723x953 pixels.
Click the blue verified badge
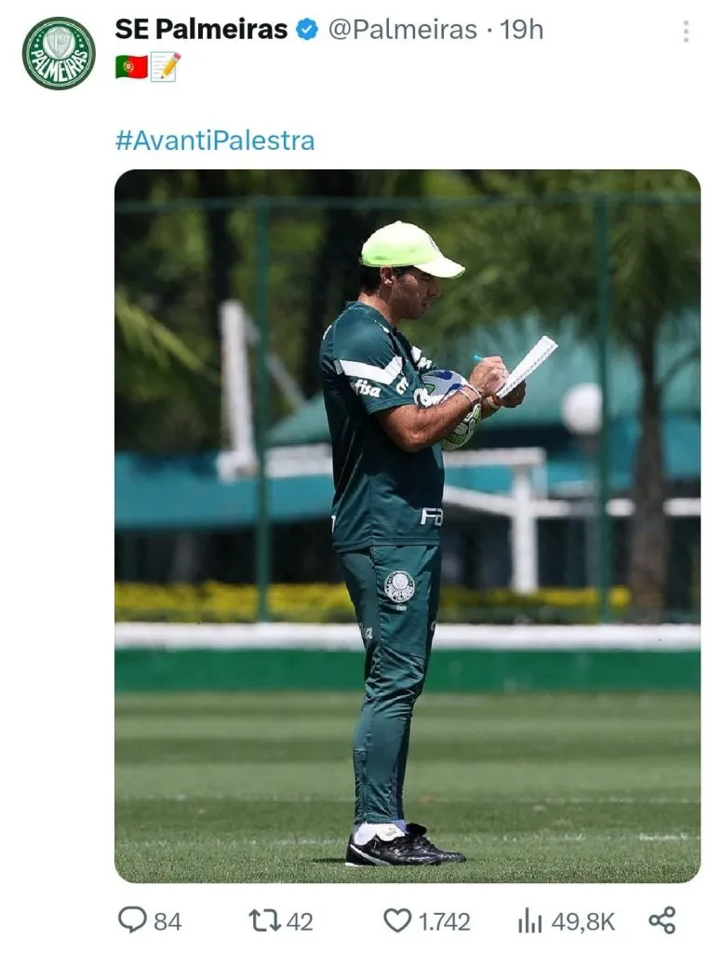(307, 31)
